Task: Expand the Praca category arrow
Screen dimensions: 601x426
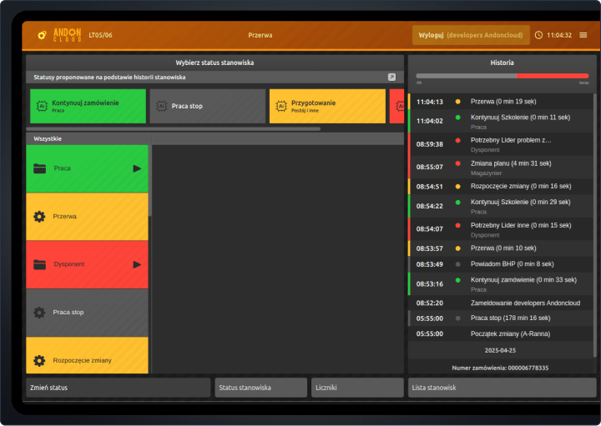Action: [x=137, y=168]
